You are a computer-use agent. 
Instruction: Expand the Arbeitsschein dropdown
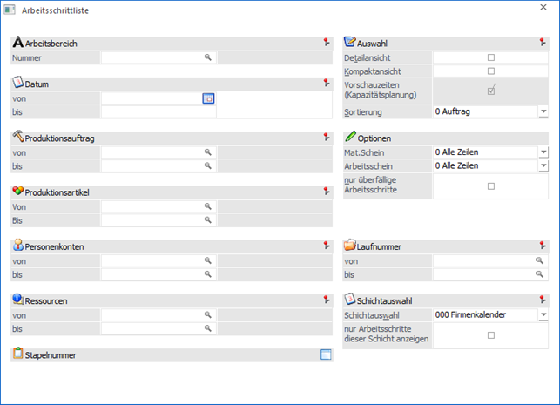pyautogui.click(x=543, y=165)
